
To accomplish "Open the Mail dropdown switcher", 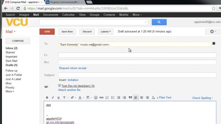I will click(x=10, y=32).
